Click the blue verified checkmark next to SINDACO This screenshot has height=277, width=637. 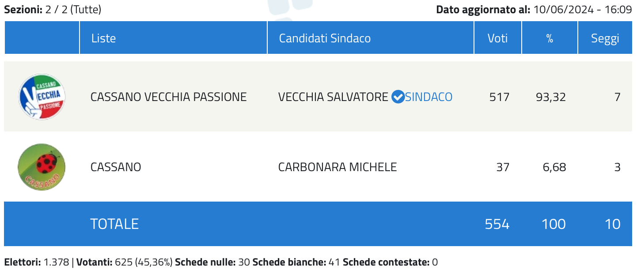398,97
